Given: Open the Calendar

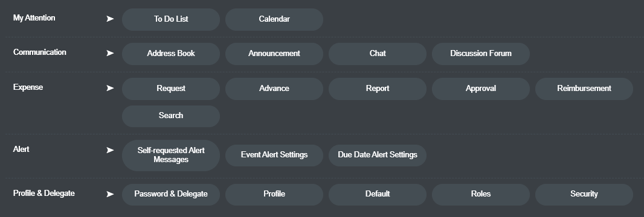Looking at the screenshot, I should pyautogui.click(x=274, y=19).
